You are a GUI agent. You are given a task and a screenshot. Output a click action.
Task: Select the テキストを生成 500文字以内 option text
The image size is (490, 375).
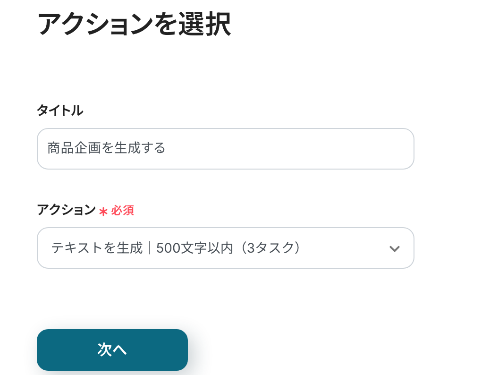point(176,248)
